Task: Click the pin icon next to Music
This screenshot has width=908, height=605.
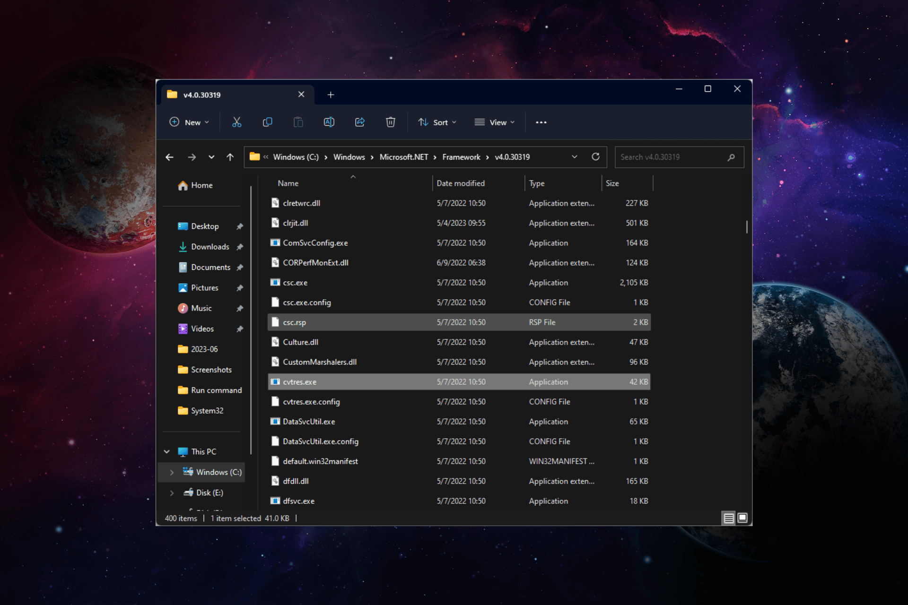Action: [x=240, y=308]
